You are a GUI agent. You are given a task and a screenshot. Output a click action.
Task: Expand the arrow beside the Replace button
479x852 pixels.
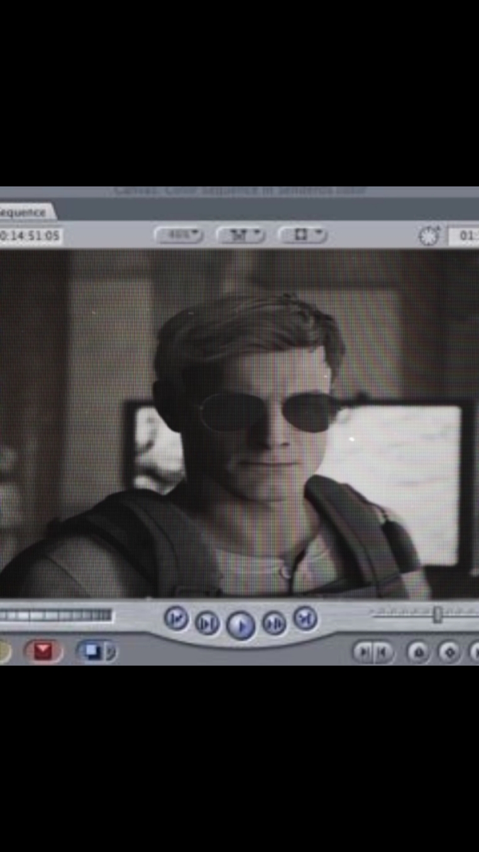[111, 651]
